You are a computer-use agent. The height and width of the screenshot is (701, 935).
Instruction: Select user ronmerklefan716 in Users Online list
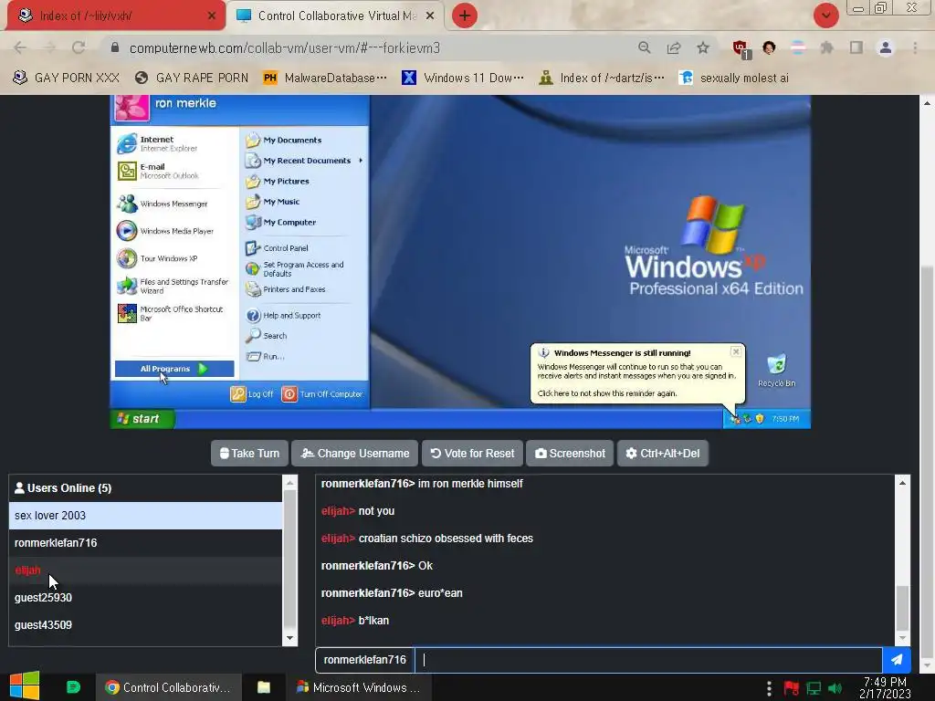145,543
